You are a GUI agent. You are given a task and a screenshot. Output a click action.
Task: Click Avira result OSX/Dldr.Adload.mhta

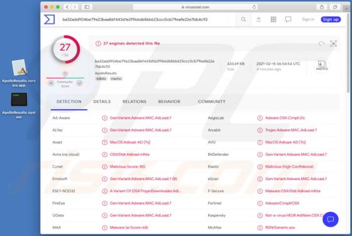coord(129,154)
